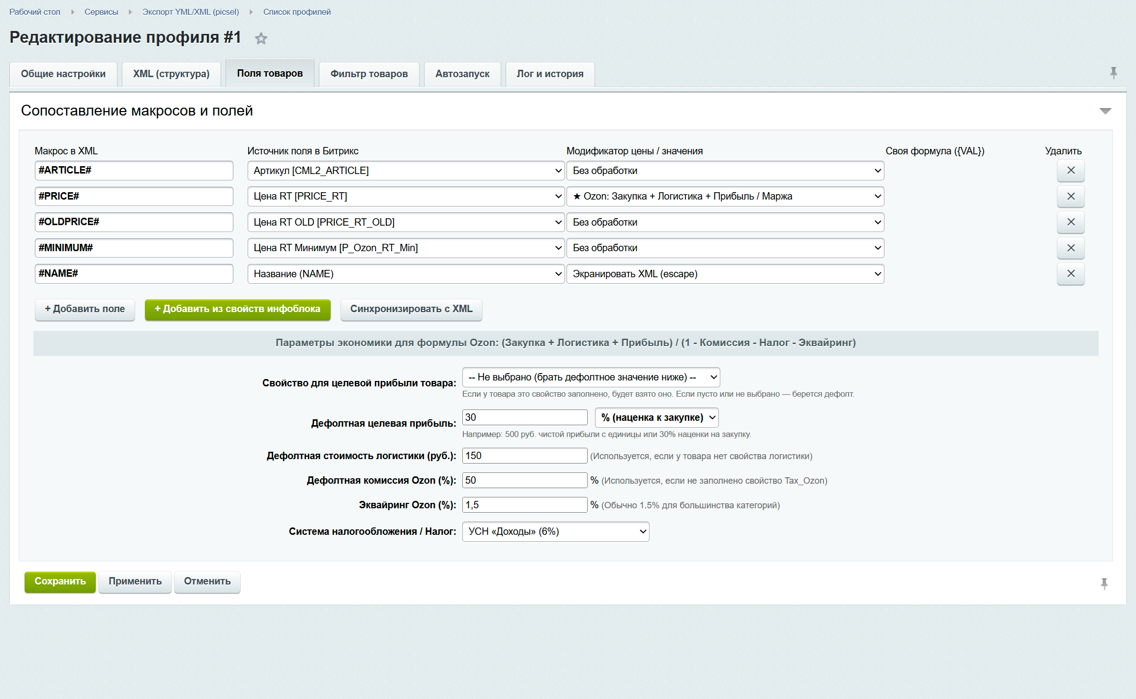Select the Поля товаров tab

270,73
